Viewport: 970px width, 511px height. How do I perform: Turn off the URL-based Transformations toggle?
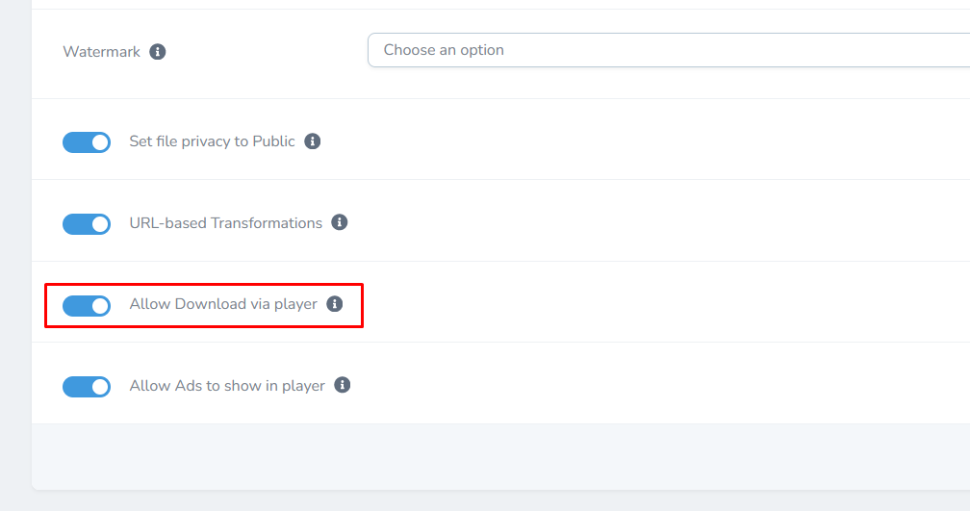[87, 224]
